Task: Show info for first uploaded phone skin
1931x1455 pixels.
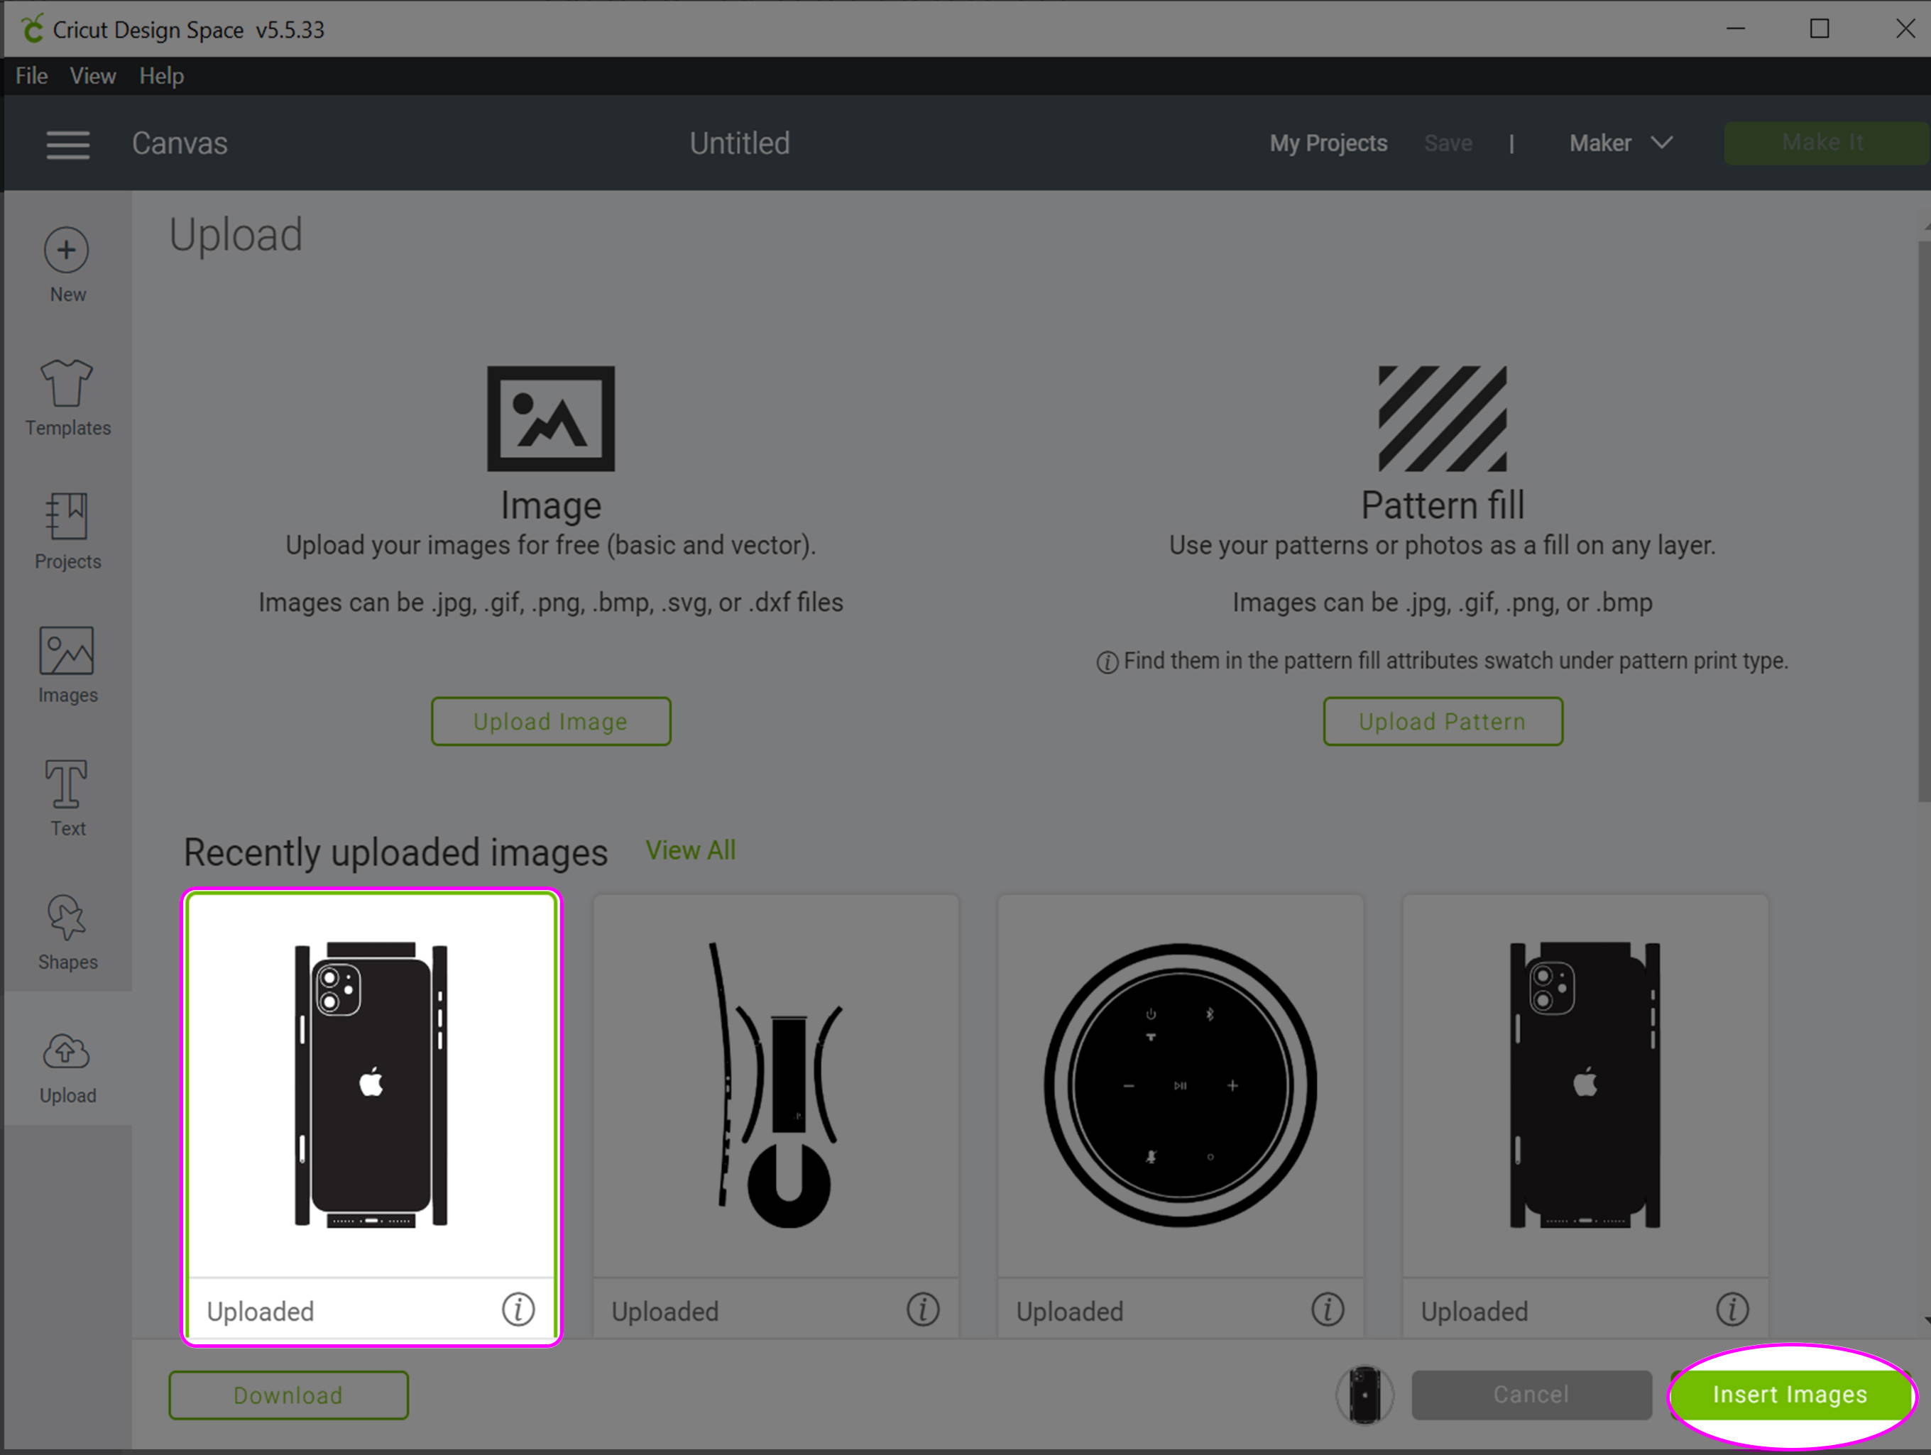Action: click(x=518, y=1309)
